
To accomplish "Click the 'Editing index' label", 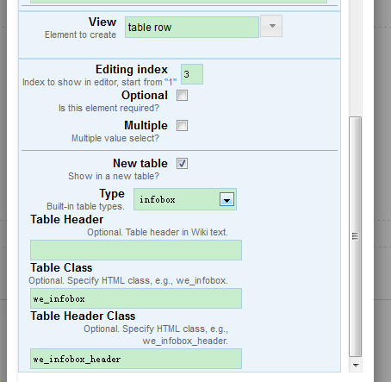I will pyautogui.click(x=132, y=70).
